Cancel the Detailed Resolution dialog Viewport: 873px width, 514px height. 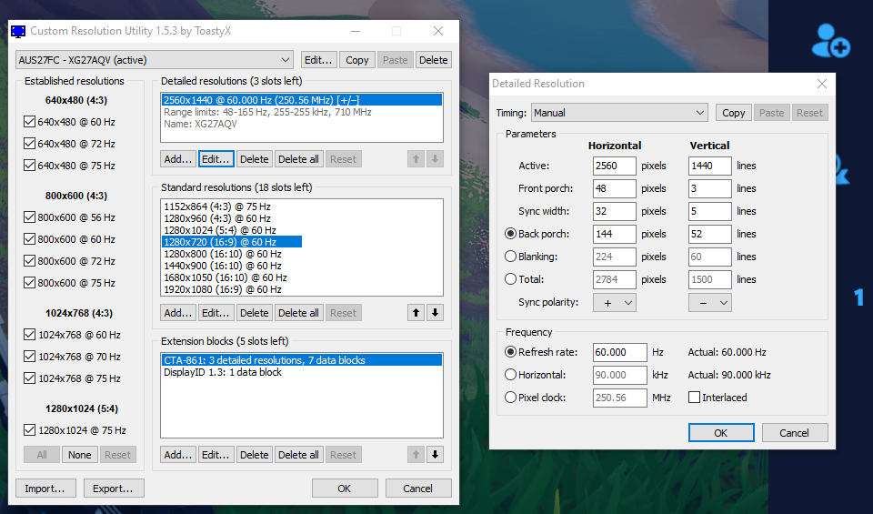pos(795,433)
